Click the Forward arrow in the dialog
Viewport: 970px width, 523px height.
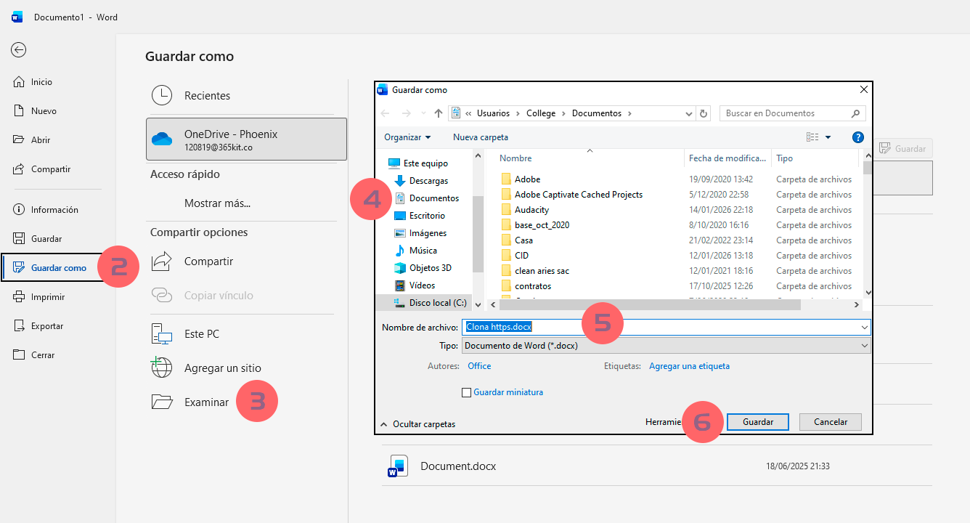coord(407,113)
